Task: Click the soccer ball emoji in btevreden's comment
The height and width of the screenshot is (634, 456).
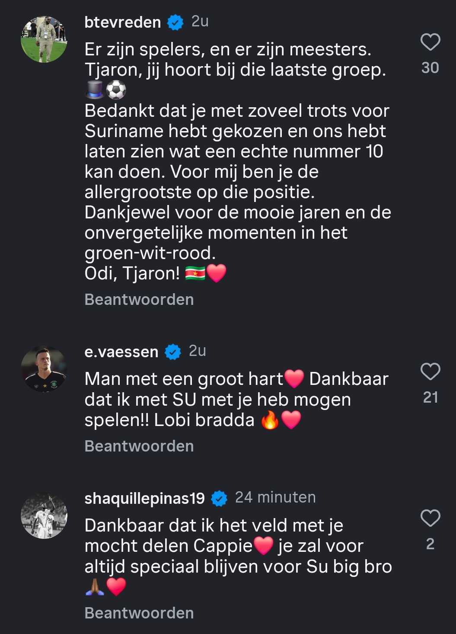Action: pos(115,90)
